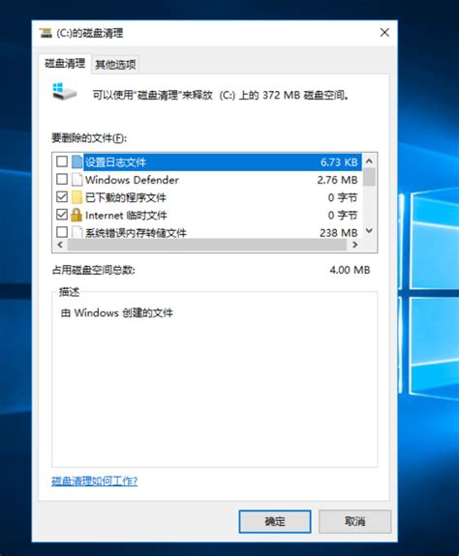Click the 要删除的文件(F) label
The image size is (459, 556).
click(x=89, y=137)
